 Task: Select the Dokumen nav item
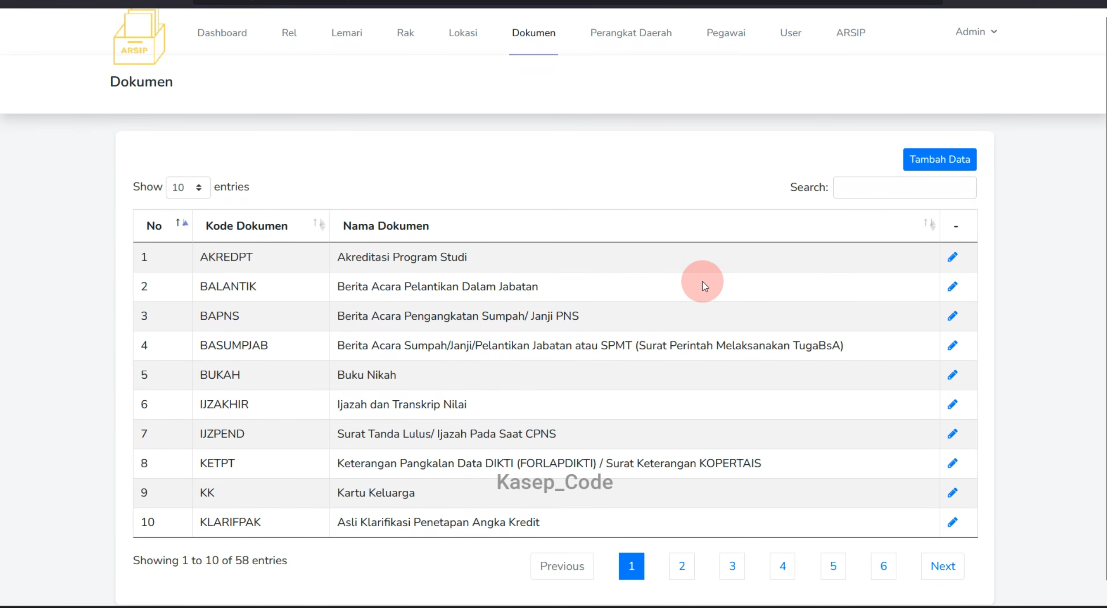click(x=534, y=33)
